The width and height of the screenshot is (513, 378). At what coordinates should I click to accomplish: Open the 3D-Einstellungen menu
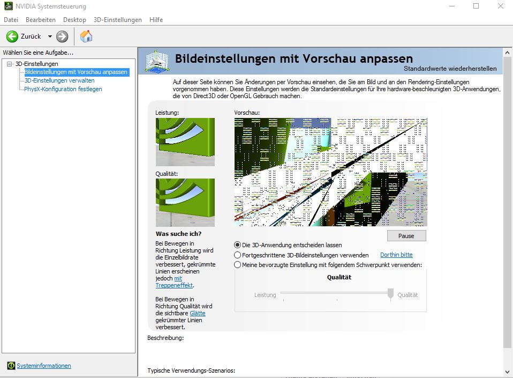(118, 20)
